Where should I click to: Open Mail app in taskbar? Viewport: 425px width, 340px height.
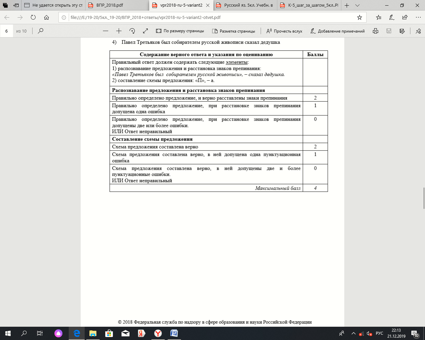126,333
